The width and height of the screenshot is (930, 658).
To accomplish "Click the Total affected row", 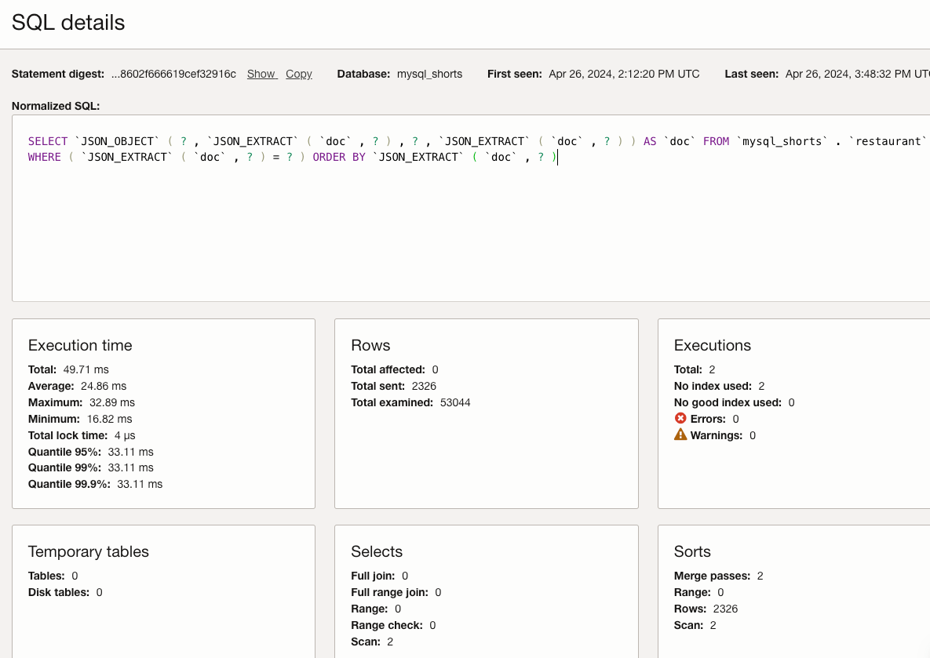I will (x=395, y=369).
